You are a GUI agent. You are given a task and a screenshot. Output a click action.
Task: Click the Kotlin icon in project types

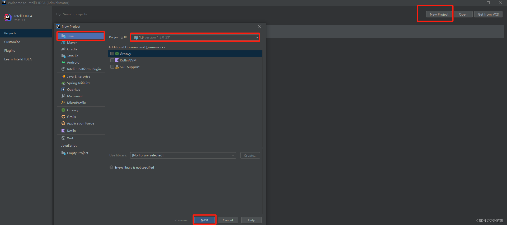(x=63, y=131)
